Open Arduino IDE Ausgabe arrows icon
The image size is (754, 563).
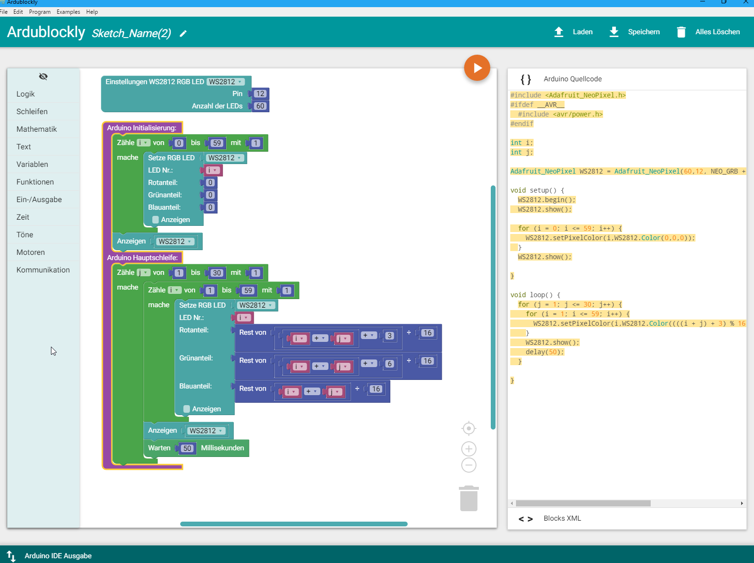tap(11, 556)
